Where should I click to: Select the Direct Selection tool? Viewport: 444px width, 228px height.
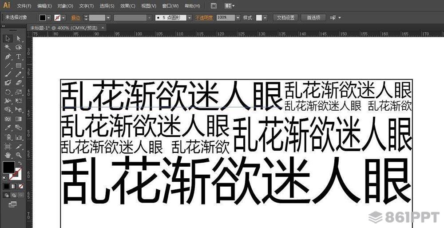point(19,39)
